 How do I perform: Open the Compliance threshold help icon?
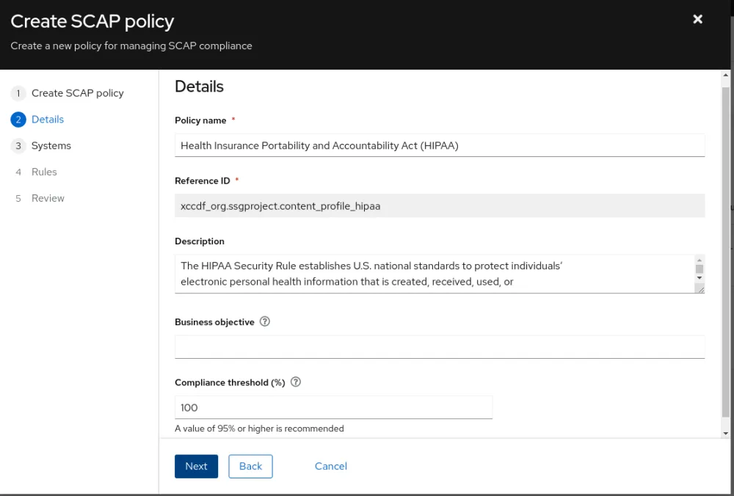pos(296,382)
